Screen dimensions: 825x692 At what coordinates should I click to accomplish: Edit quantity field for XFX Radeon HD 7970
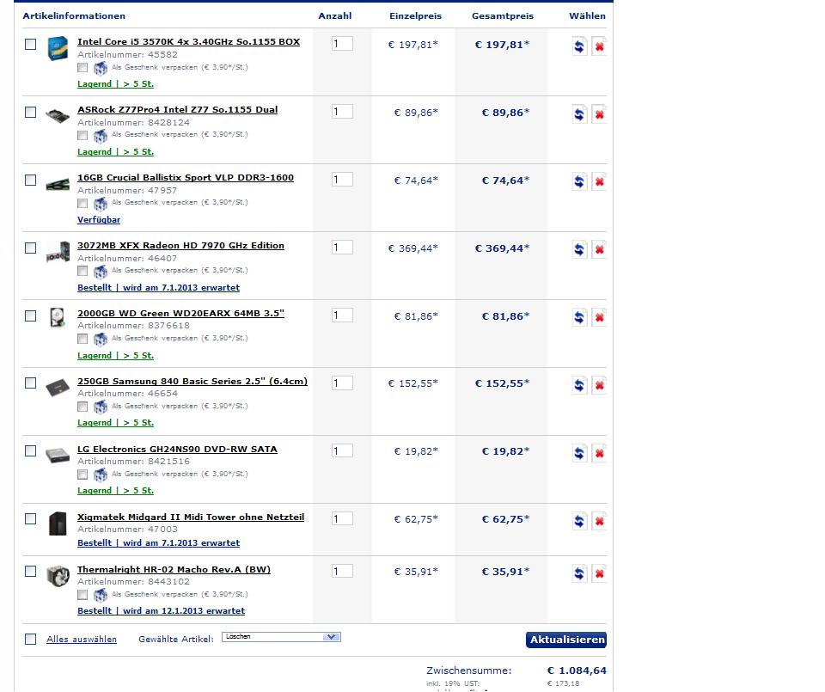[342, 248]
